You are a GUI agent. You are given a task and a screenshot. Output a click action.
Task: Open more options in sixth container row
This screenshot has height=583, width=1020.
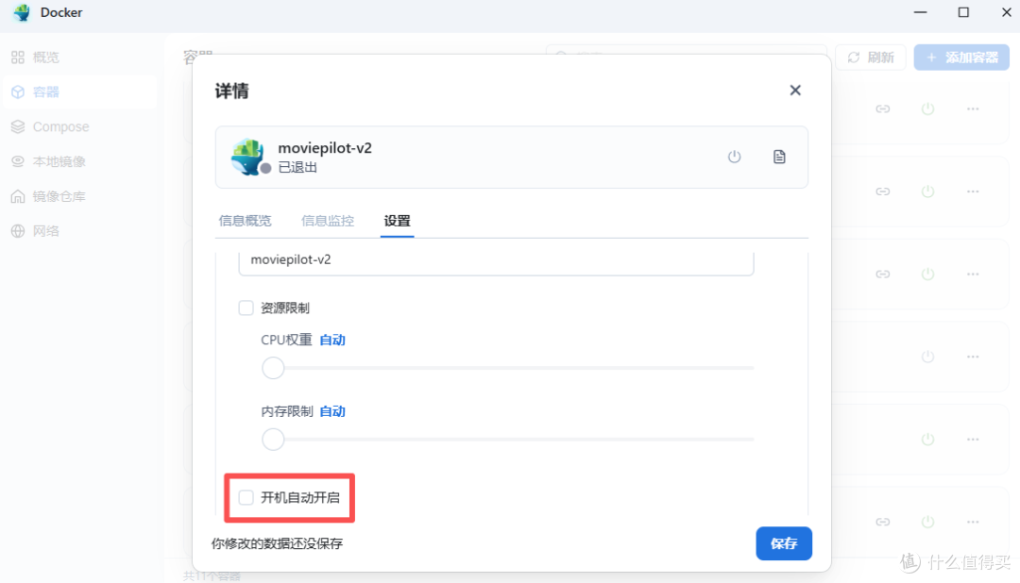click(973, 522)
